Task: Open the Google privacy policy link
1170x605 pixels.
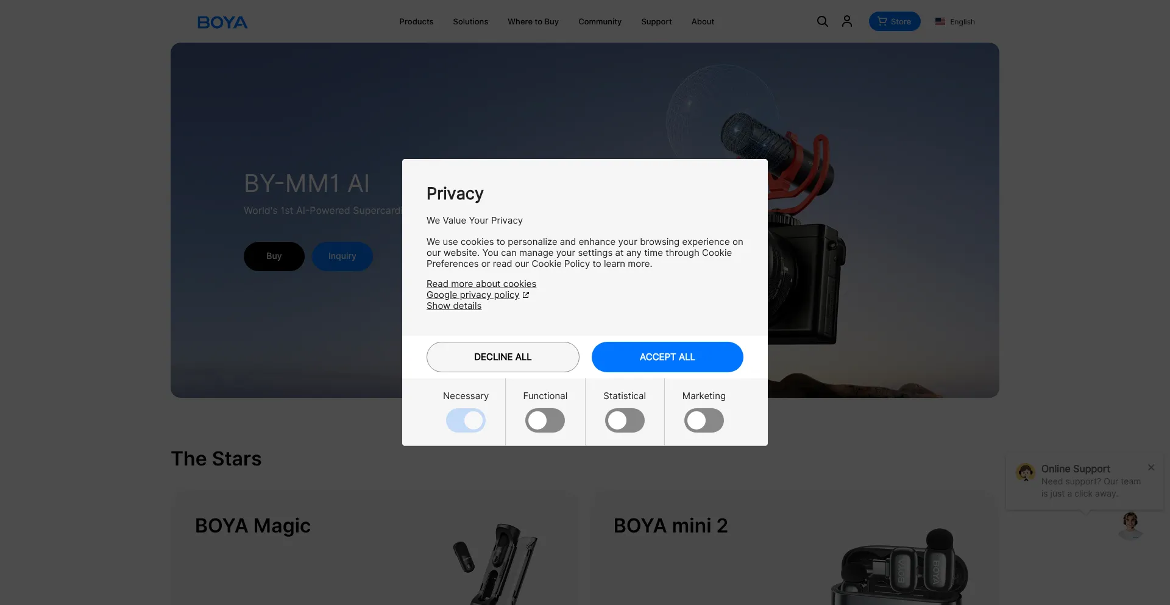Action: [478, 295]
